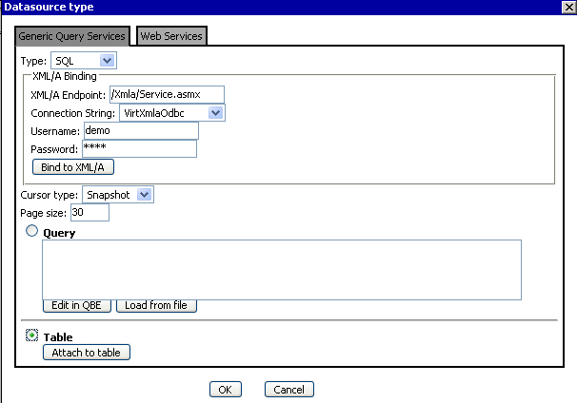This screenshot has width=577, height=403.
Task: Click the Page size input box
Action: coord(90,213)
